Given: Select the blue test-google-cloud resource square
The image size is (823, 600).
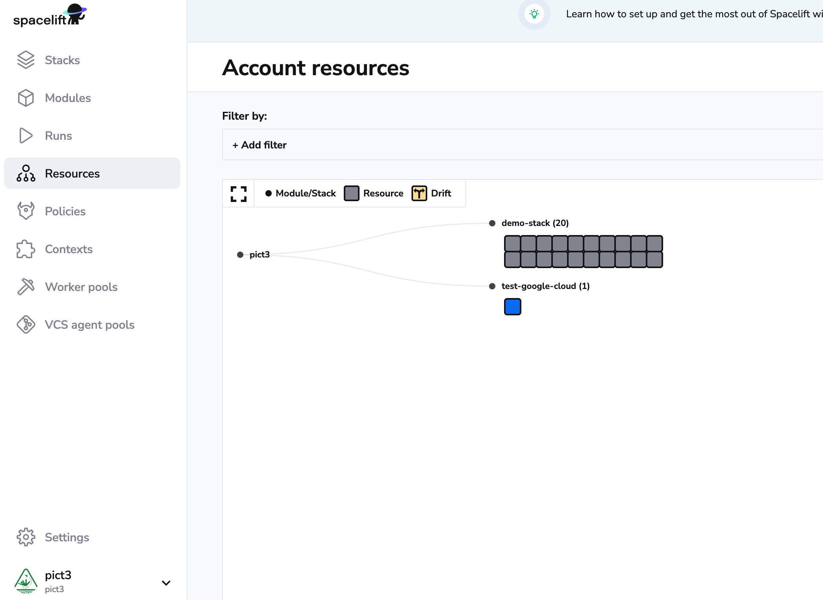Looking at the screenshot, I should point(513,307).
